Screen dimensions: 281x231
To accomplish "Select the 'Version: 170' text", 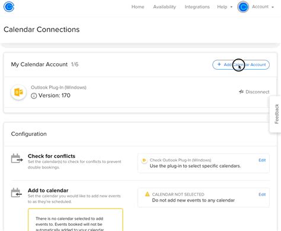I will pos(55,96).
